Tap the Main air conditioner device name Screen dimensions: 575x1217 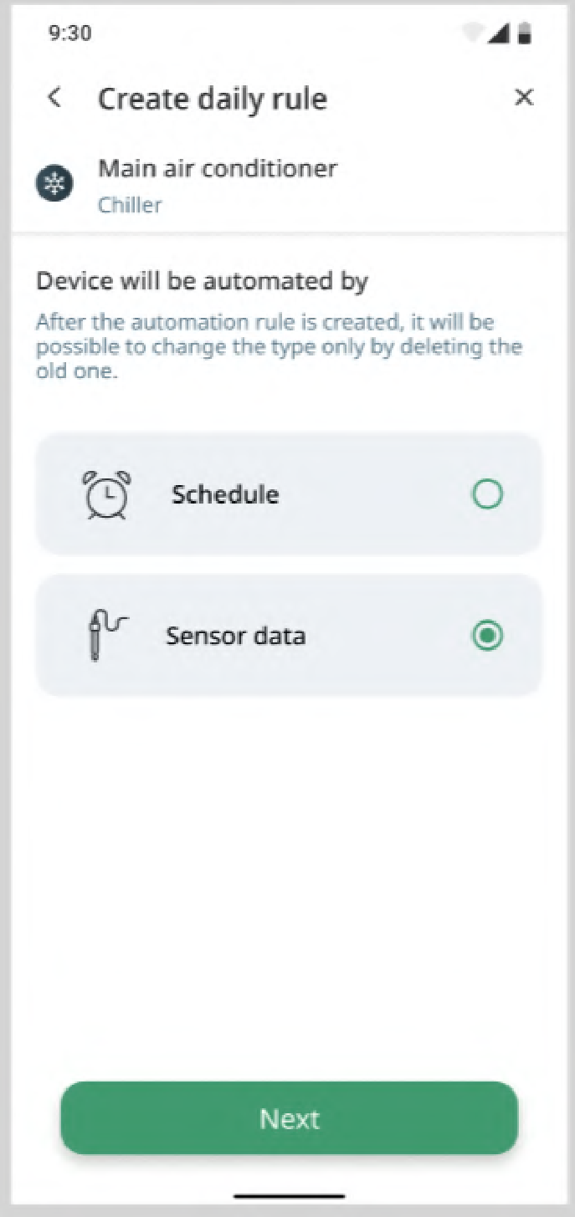(x=218, y=168)
